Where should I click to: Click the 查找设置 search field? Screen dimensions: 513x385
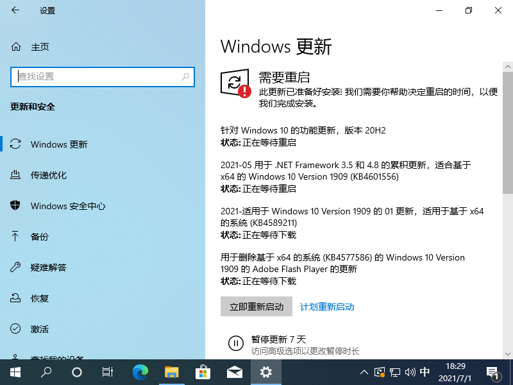[96, 76]
